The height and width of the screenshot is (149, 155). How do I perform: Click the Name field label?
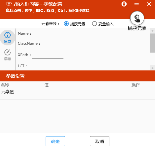[24, 33]
